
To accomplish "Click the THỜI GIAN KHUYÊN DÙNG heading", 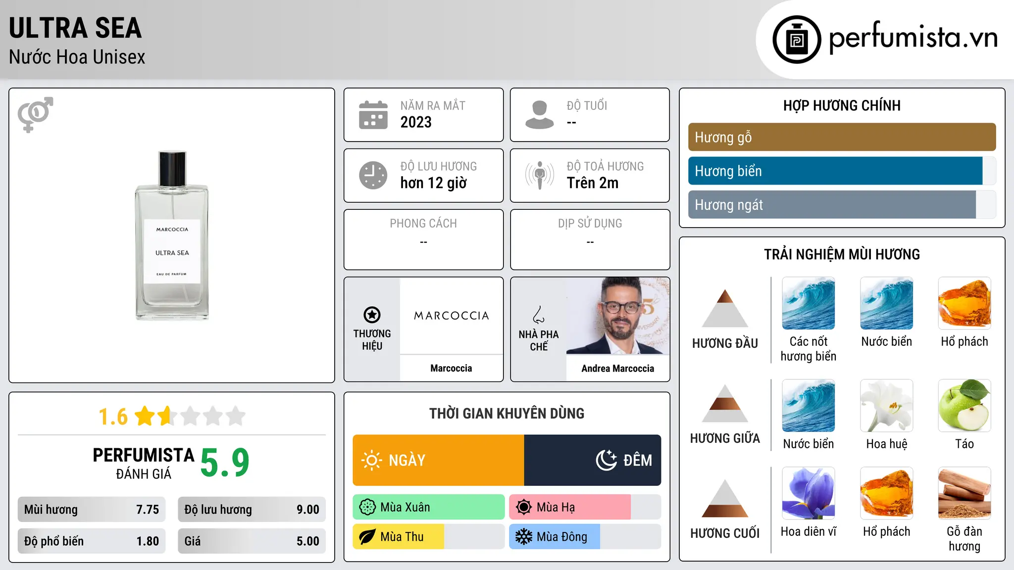I will [507, 413].
